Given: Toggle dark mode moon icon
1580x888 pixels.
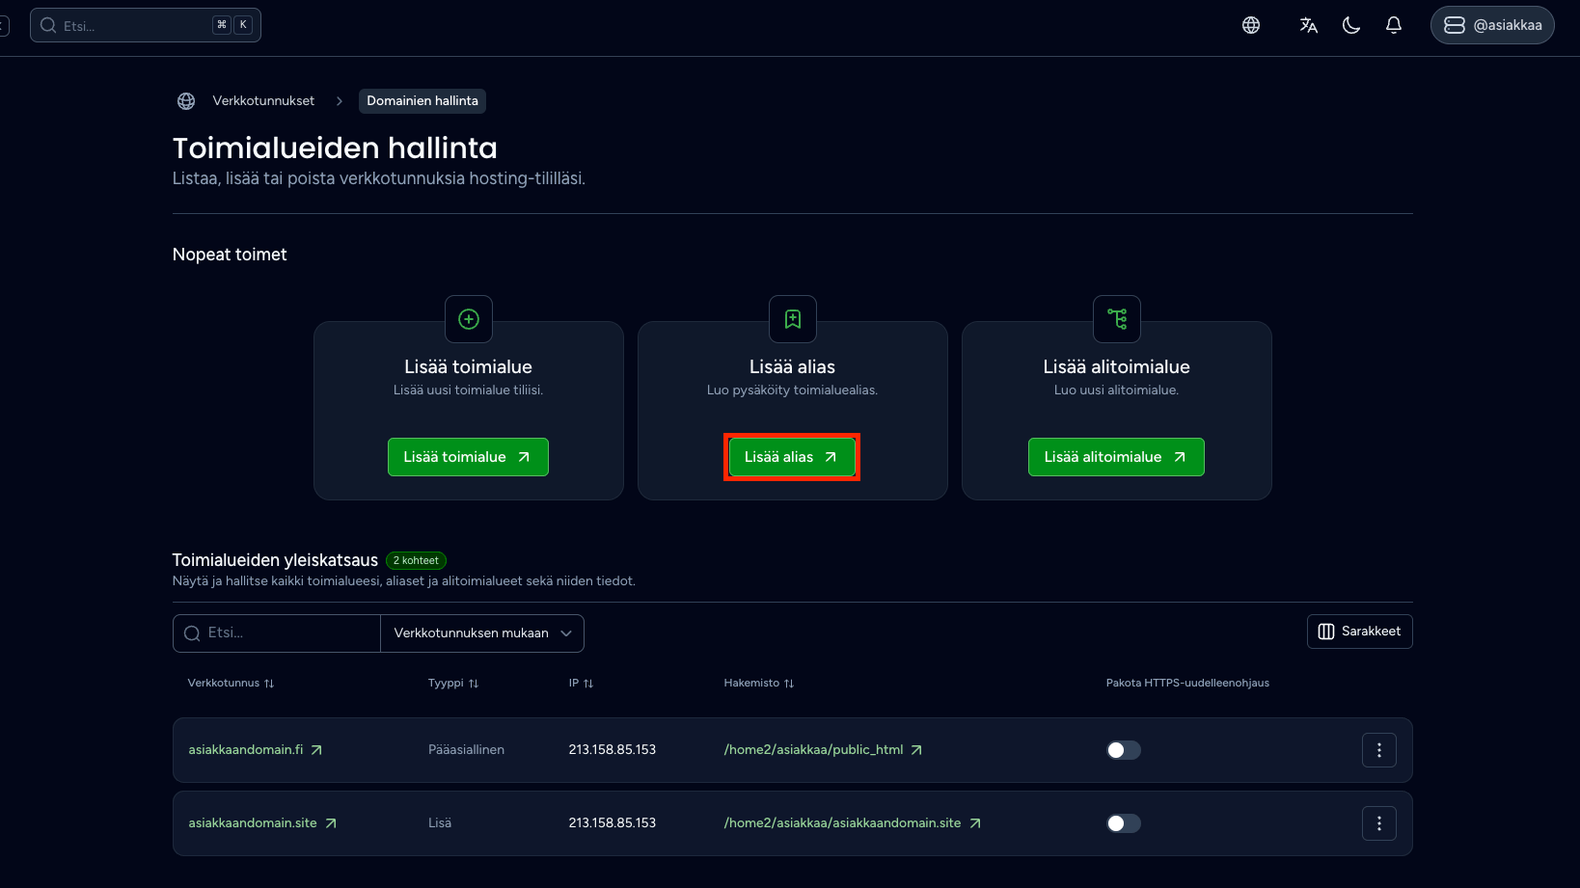Looking at the screenshot, I should coord(1351,25).
